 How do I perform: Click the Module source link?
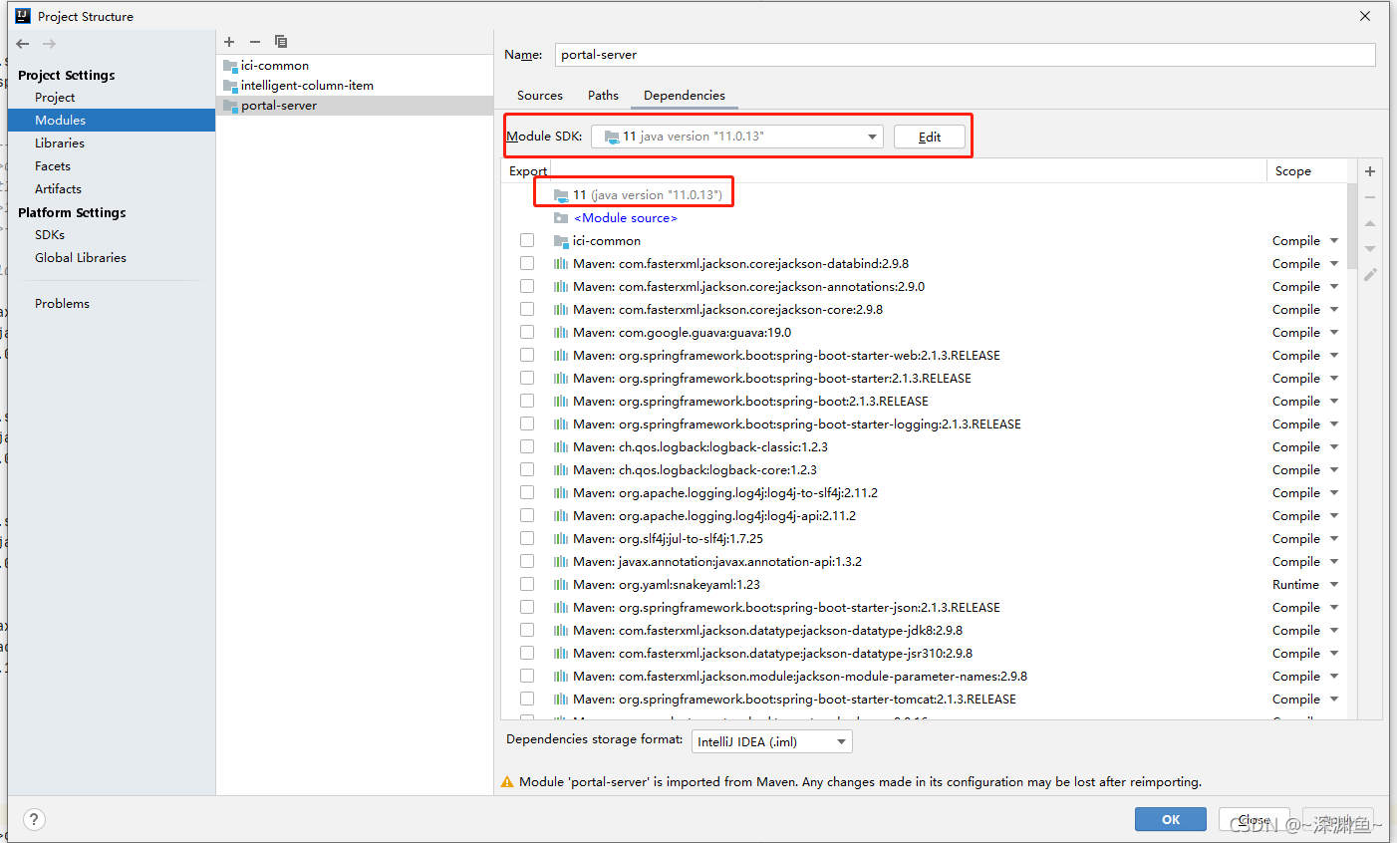tap(626, 218)
